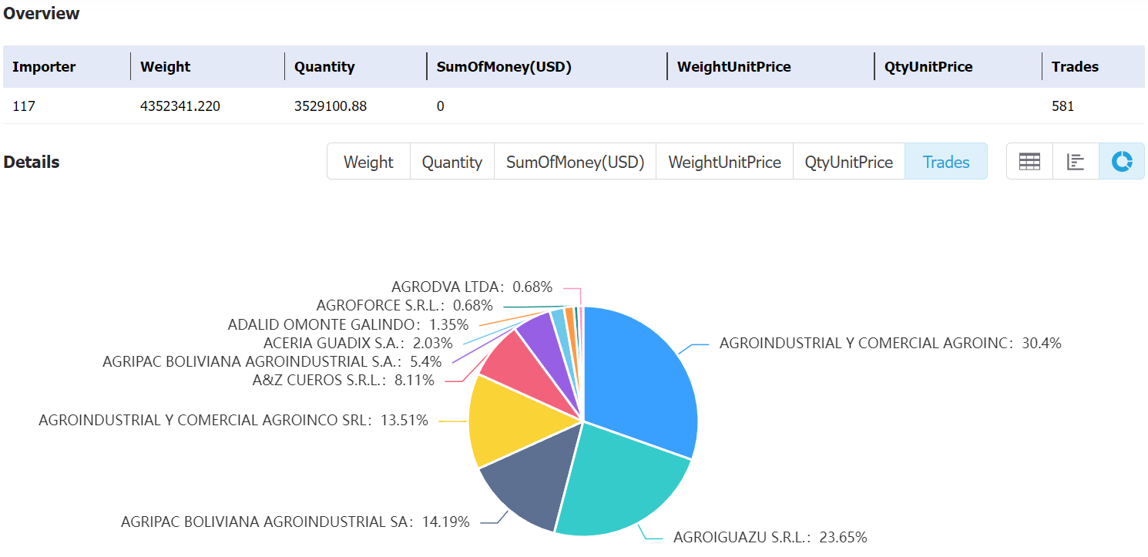Image resolution: width=1148 pixels, height=557 pixels.
Task: Switch to bar chart view icon
Action: click(x=1076, y=161)
